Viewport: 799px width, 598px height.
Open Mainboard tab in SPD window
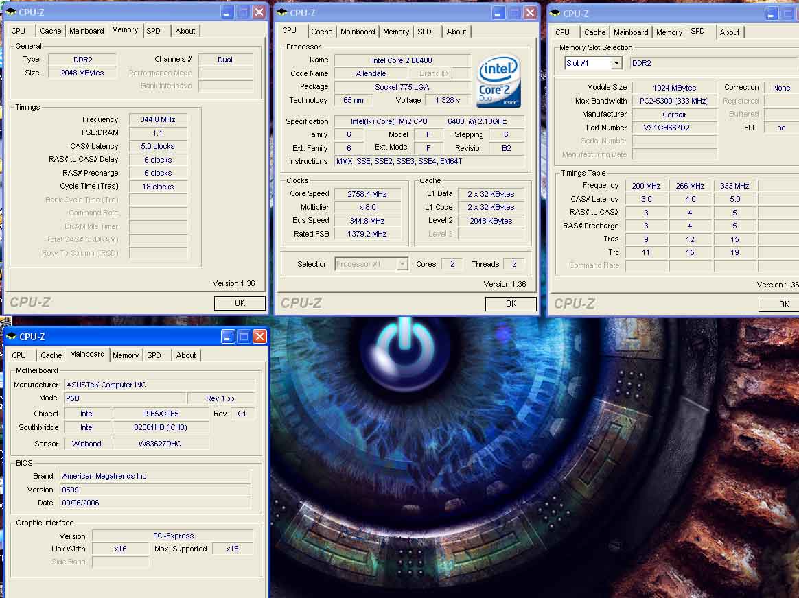coord(631,32)
